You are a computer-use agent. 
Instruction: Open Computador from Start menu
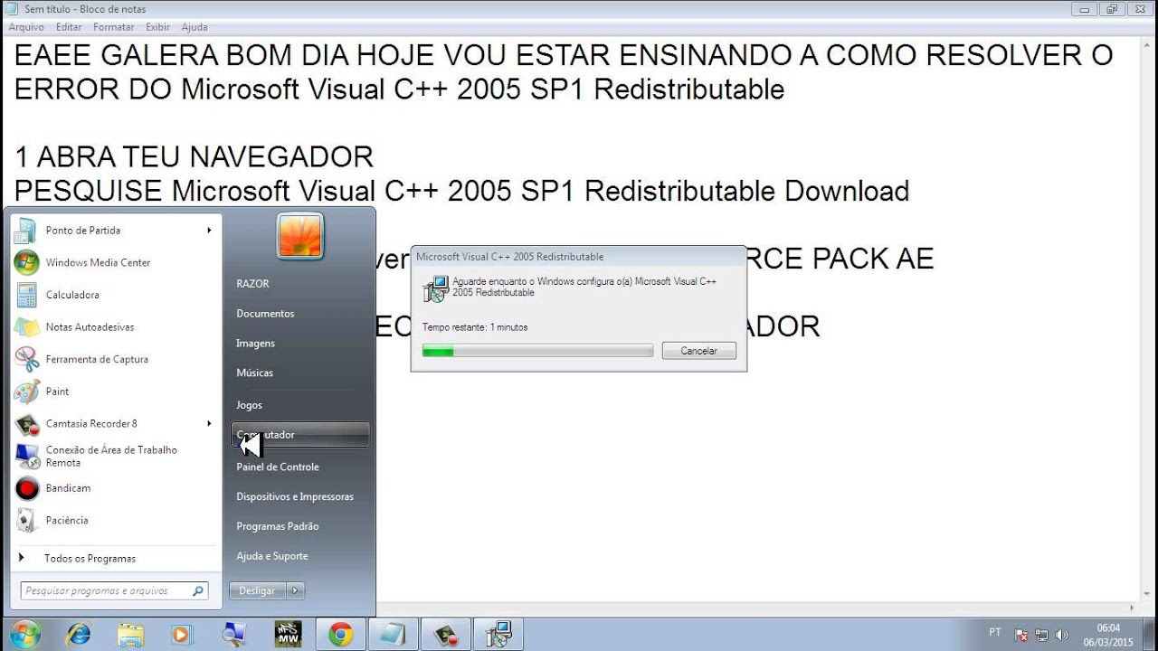[299, 435]
